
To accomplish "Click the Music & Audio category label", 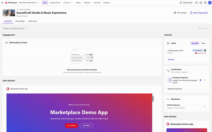I will click(22, 16).
